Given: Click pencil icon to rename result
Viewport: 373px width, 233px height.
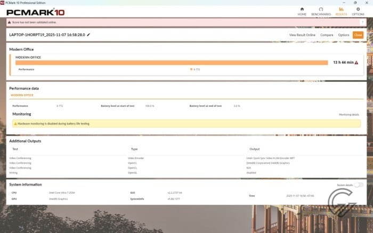Looking at the screenshot, I should click(x=88, y=35).
